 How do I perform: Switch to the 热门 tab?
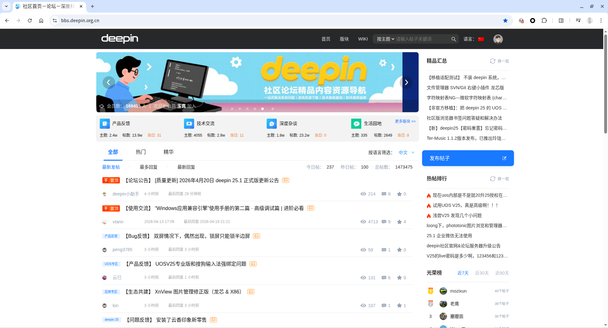point(141,152)
